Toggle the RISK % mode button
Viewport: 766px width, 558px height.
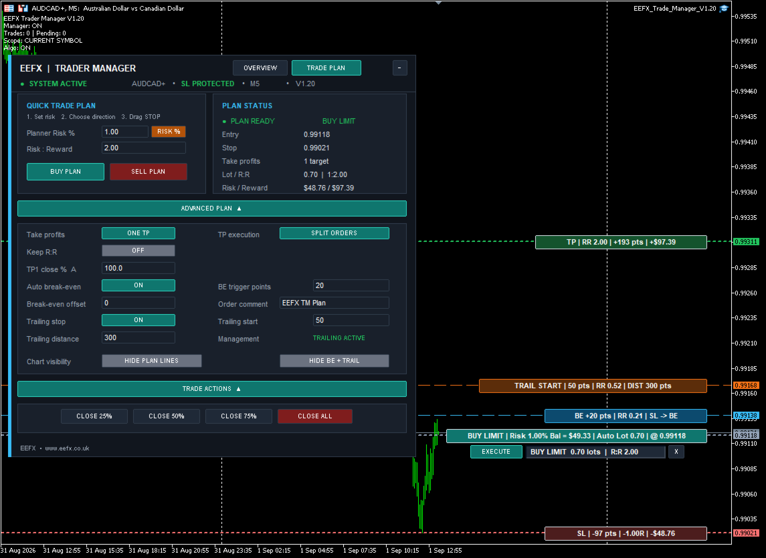[x=169, y=132]
